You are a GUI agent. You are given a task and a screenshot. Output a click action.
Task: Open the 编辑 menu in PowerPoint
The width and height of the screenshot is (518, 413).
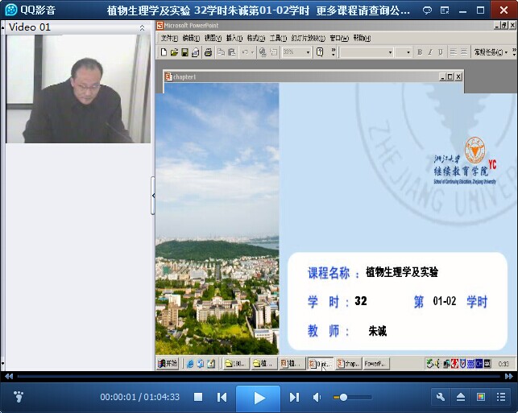(191, 39)
